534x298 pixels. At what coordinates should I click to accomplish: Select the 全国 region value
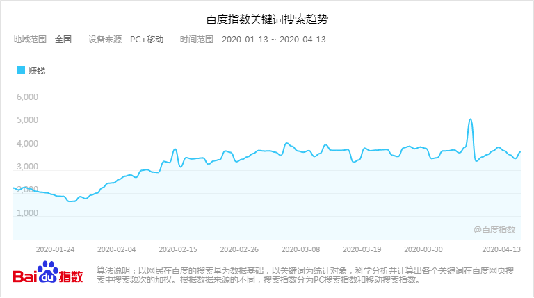pos(63,40)
